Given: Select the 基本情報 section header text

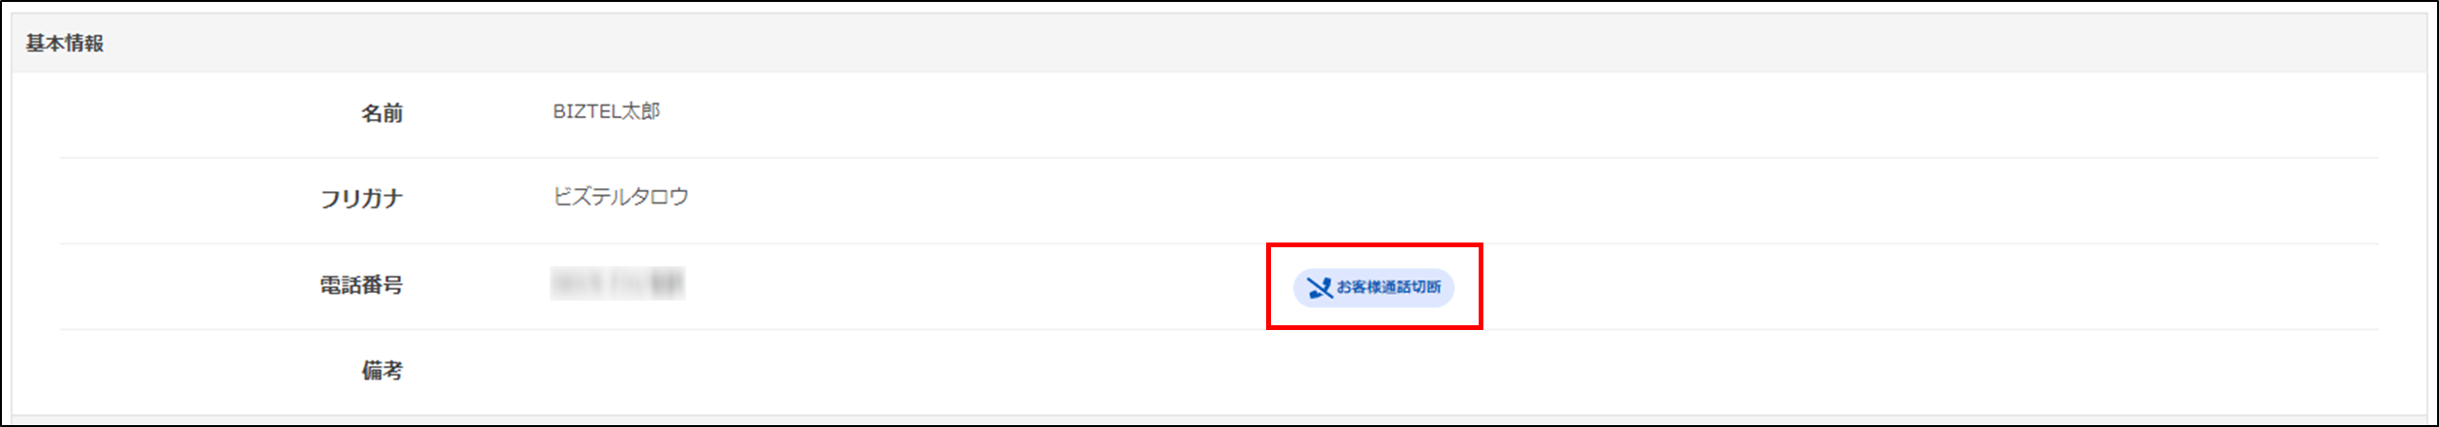Looking at the screenshot, I should click(65, 44).
